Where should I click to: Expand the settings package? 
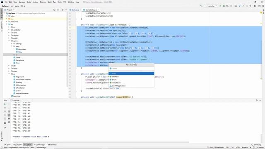click(11, 43)
